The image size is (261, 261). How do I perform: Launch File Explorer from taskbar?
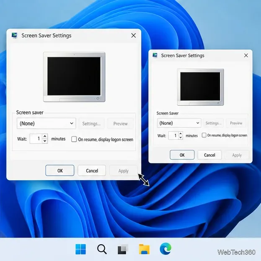click(144, 249)
